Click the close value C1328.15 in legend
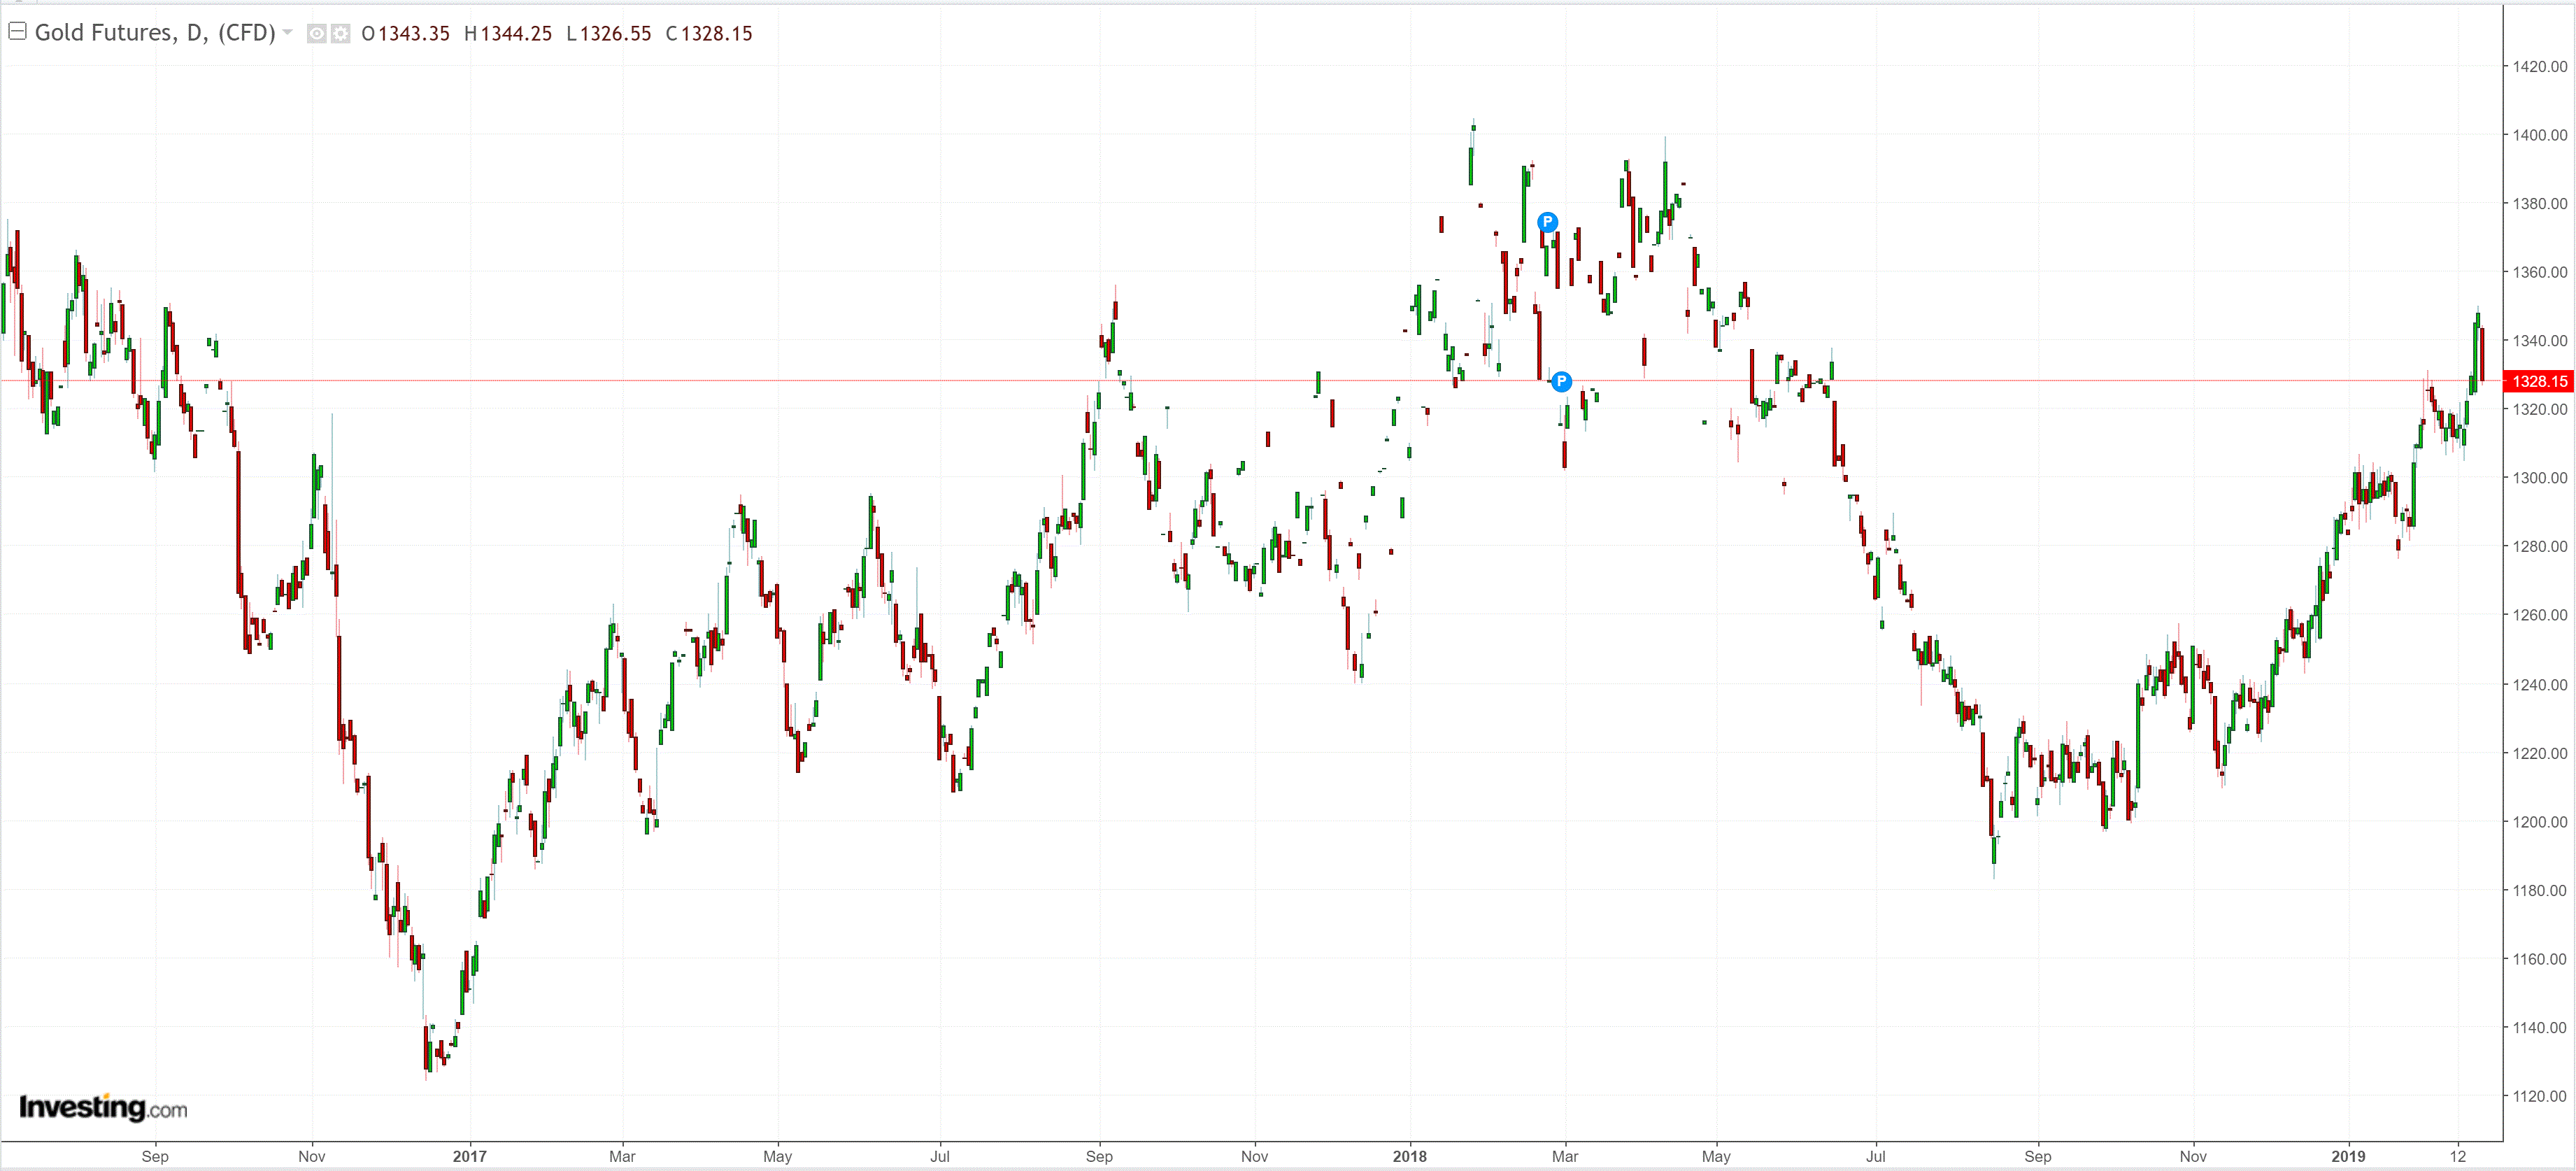Viewport: 2576px width, 1171px height. (709, 34)
